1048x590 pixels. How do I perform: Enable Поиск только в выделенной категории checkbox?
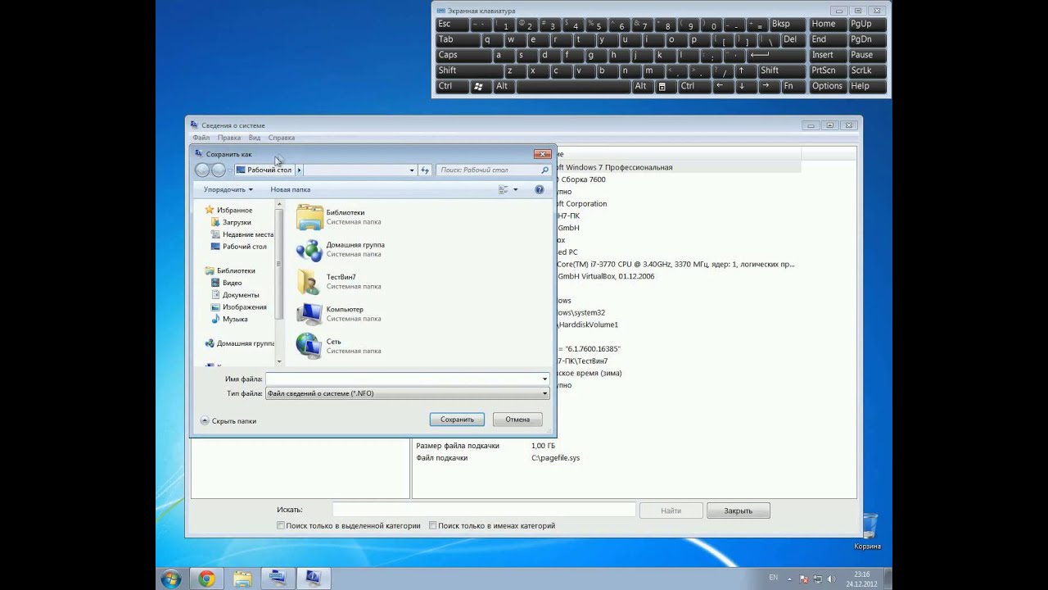pos(281,525)
